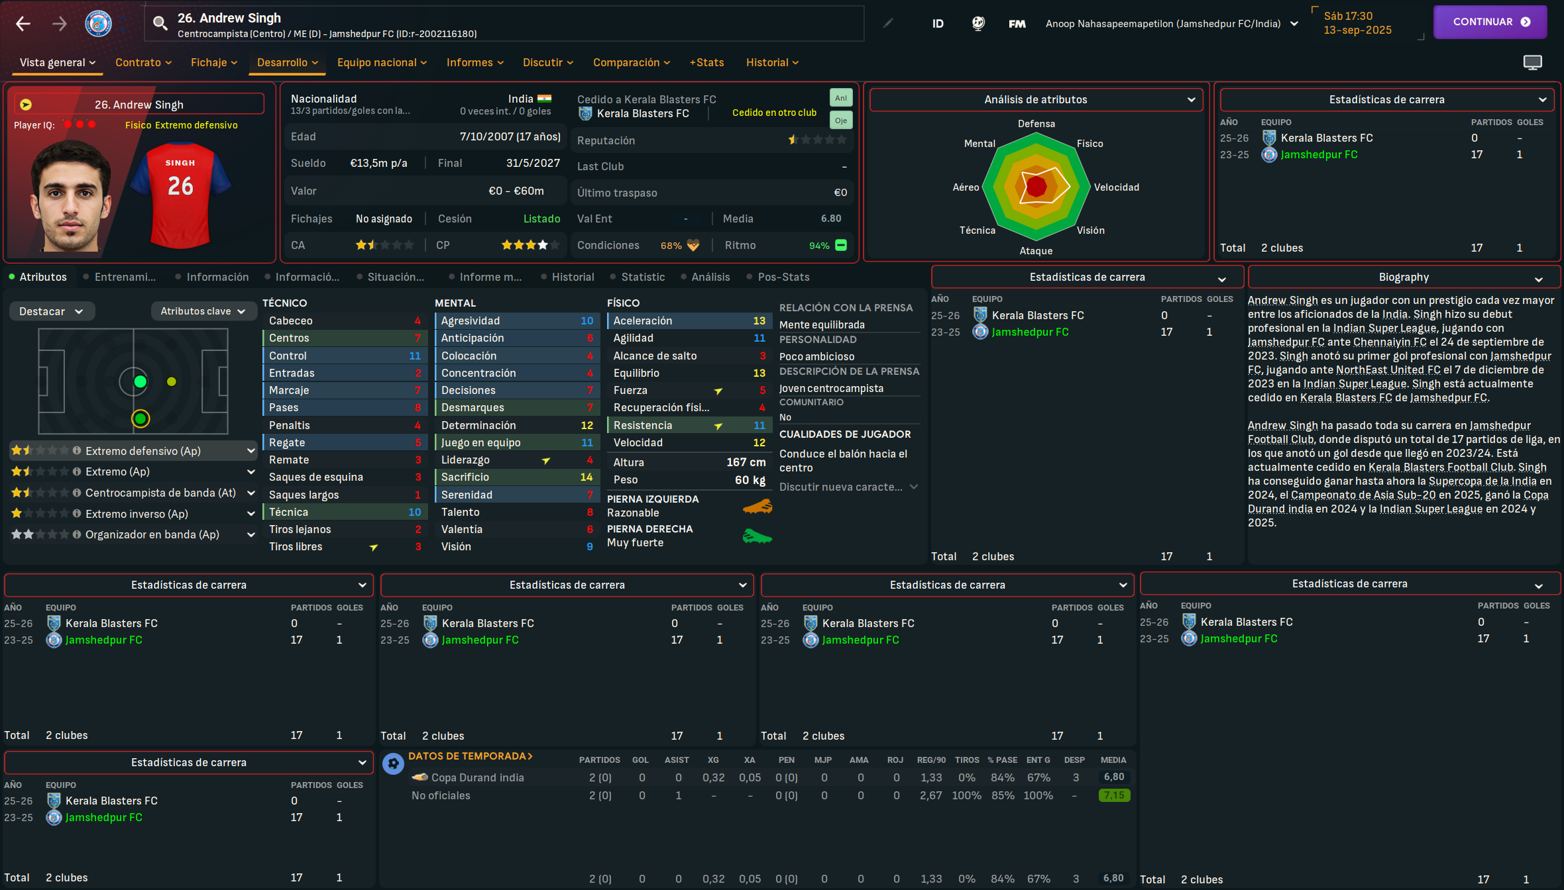Click the yellow play badge beside player name

click(x=26, y=105)
